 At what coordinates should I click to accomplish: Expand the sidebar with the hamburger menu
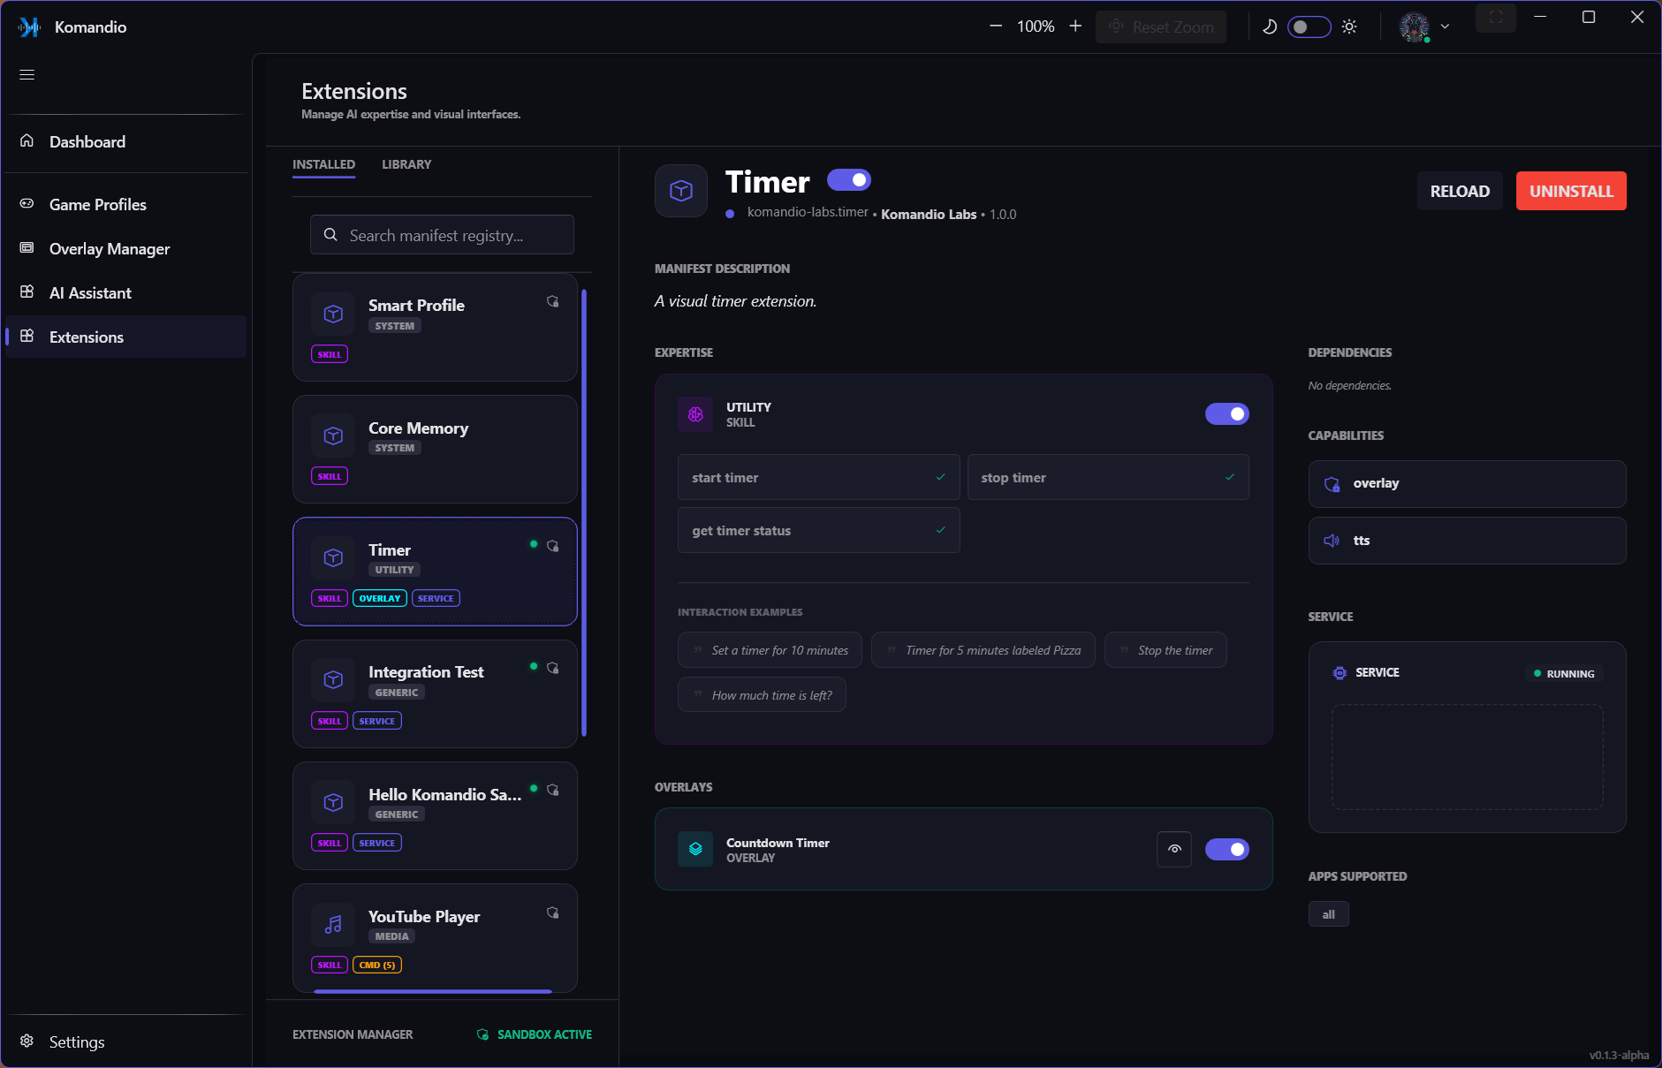click(x=27, y=74)
